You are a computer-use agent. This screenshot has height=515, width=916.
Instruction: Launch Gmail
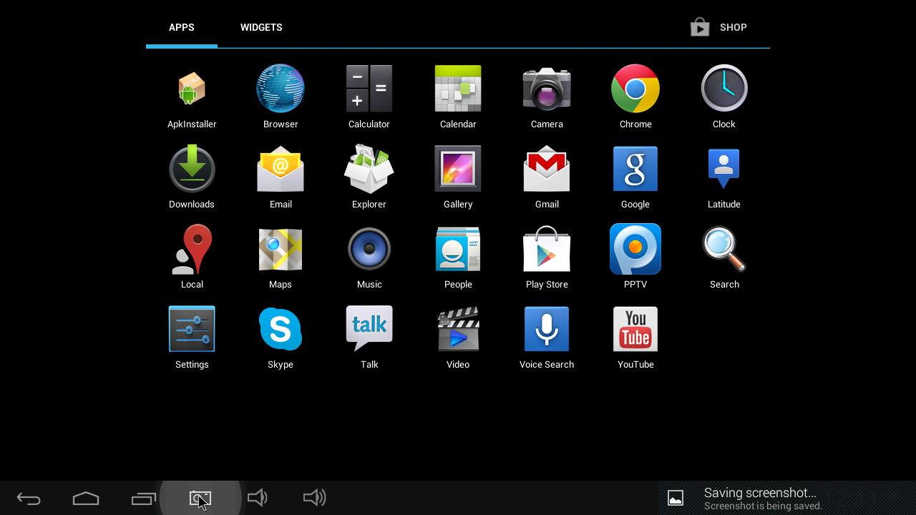(547, 169)
